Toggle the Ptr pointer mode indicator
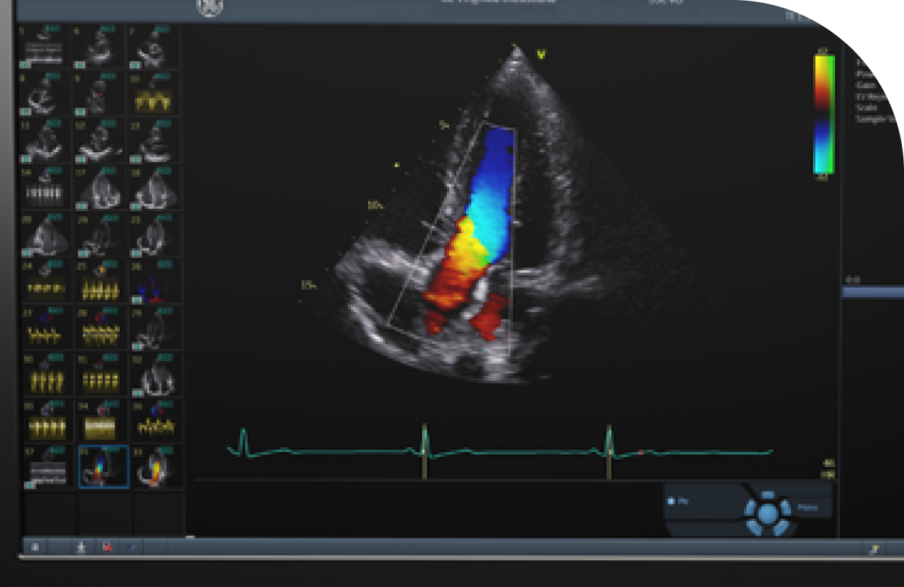The width and height of the screenshot is (904, 587). [x=672, y=501]
